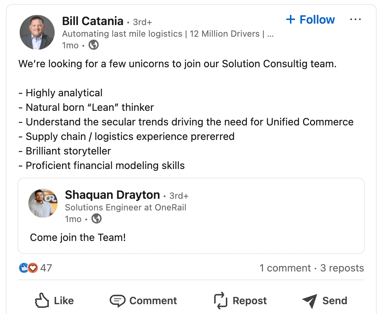Repost this post using the Repost button
Screen dimensions: 381x314
[240, 301]
